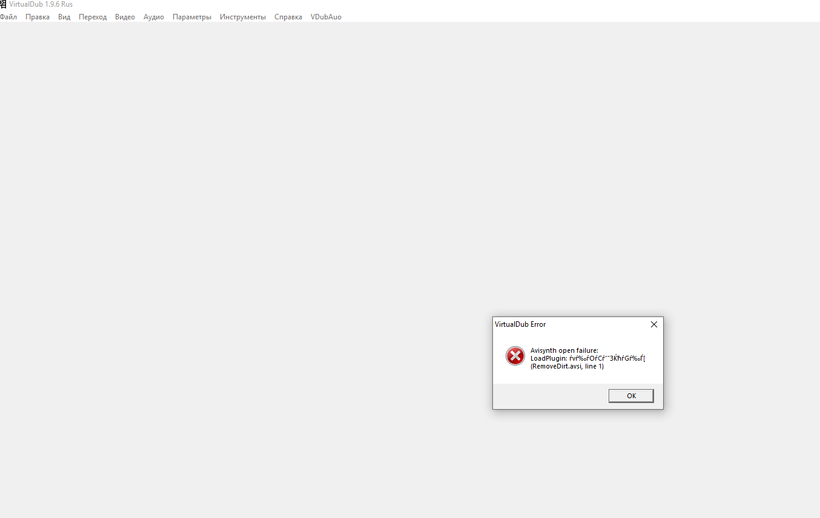Open the VDubAuo menu
The width and height of the screenshot is (820, 518).
pos(326,17)
